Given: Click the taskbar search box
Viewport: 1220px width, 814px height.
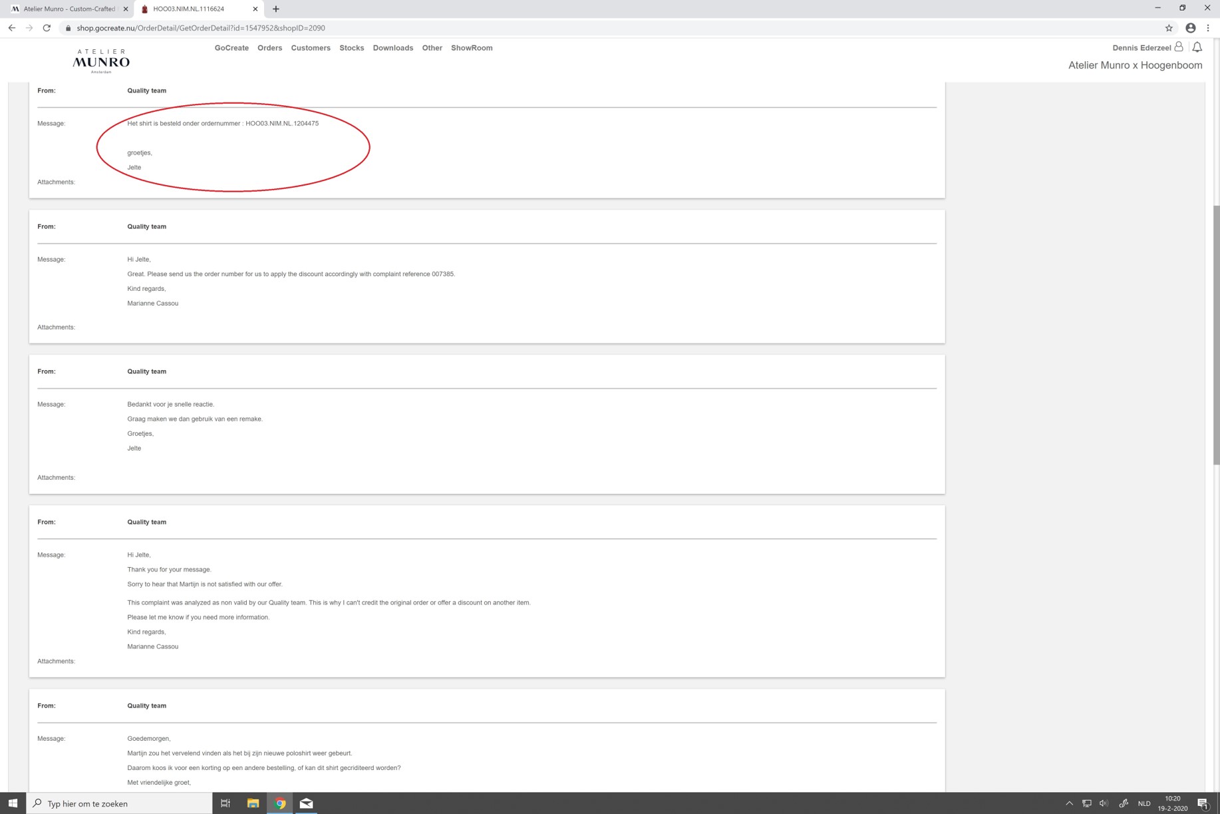Looking at the screenshot, I should point(120,803).
